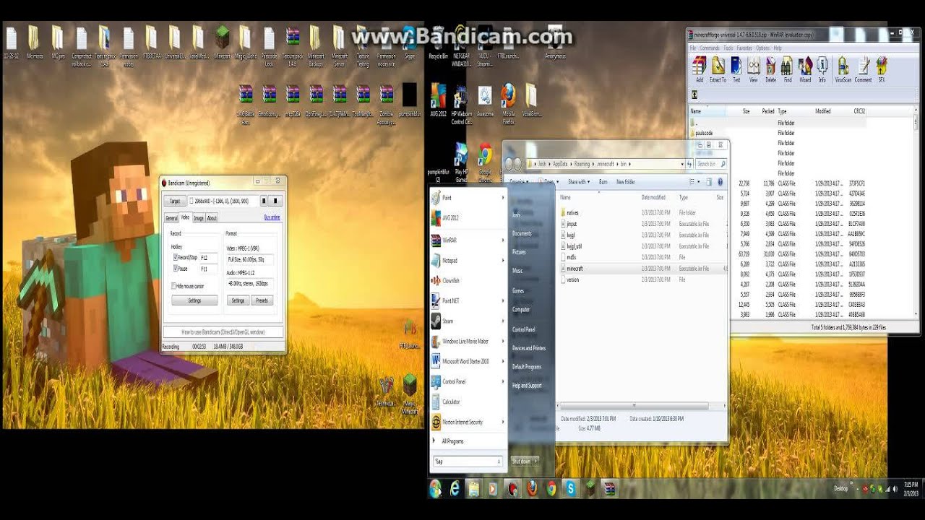The image size is (925, 520).
Task: Toggle Pause hotkey checkbox in Bandicam
Action: coord(176,269)
